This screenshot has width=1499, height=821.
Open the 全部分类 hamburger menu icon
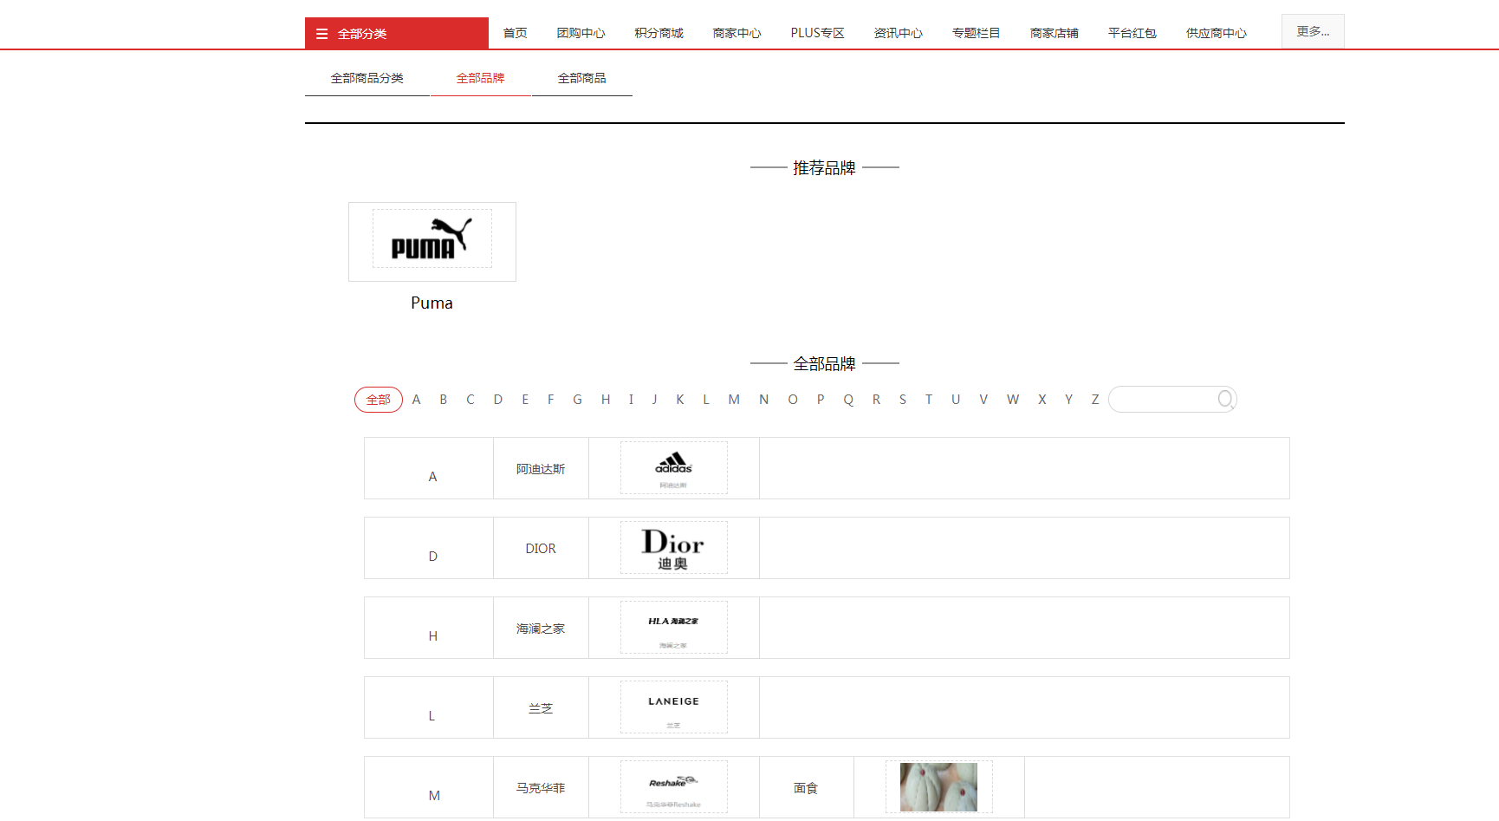[321, 34]
